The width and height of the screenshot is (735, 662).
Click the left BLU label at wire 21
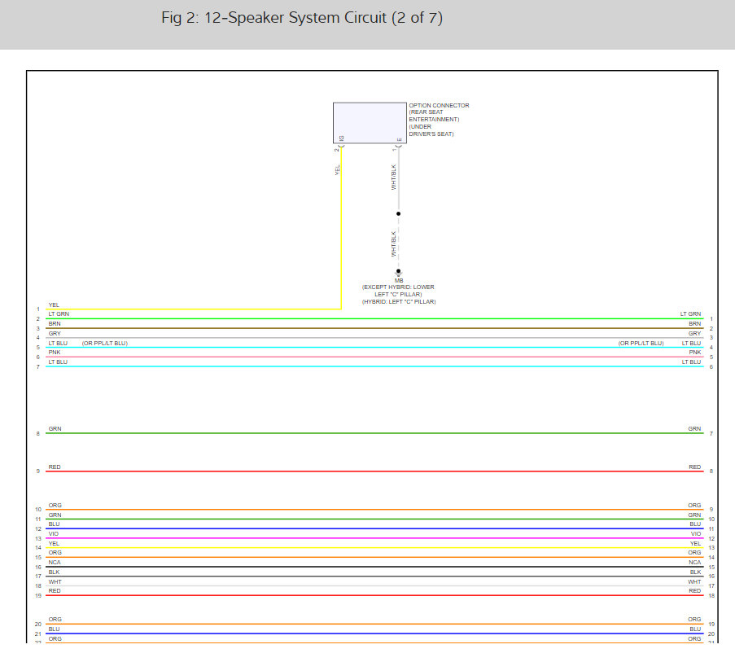54,629
